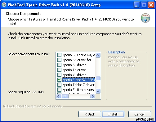Select the Xperia VL driver list row

pos(74,75)
